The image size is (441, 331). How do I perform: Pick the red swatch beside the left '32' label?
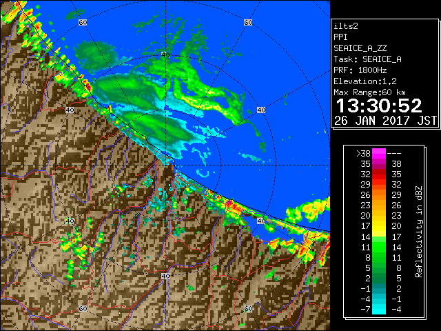(x=379, y=174)
